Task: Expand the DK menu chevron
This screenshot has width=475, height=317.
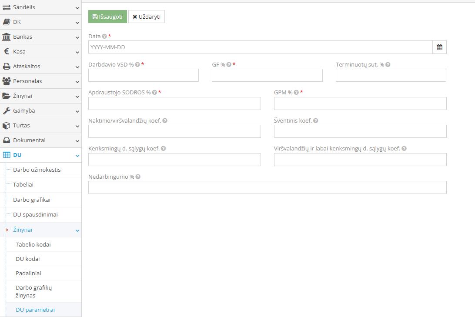Action: click(x=77, y=23)
